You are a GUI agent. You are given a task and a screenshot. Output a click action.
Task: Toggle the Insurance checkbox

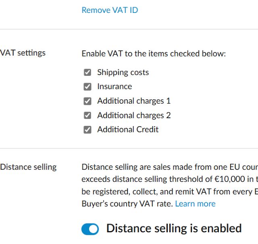tap(87, 87)
